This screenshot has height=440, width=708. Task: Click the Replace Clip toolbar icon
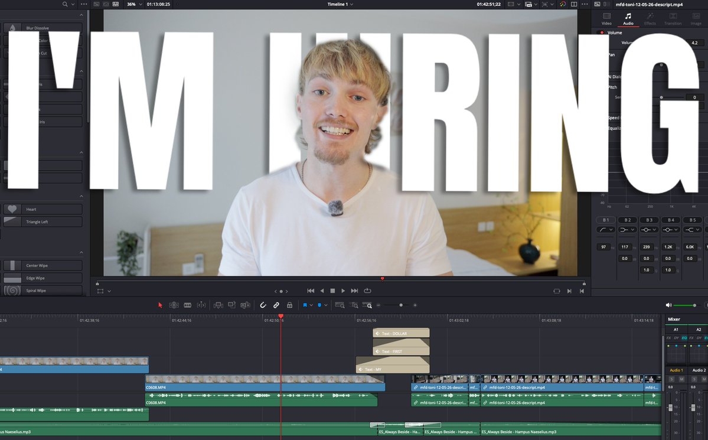[x=245, y=305]
